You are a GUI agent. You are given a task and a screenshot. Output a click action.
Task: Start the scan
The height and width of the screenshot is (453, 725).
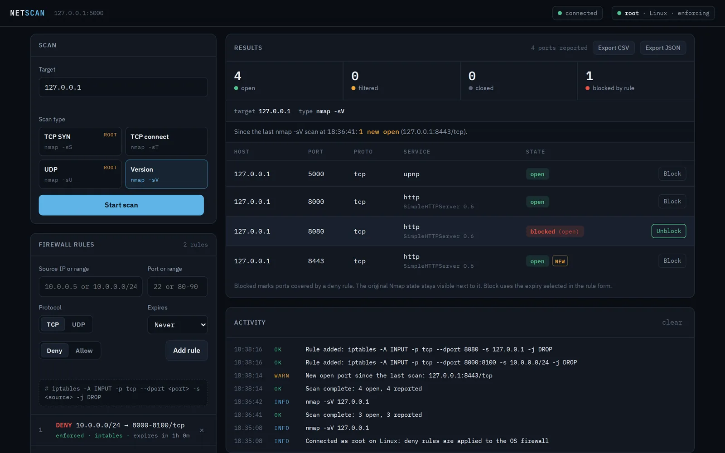point(121,205)
